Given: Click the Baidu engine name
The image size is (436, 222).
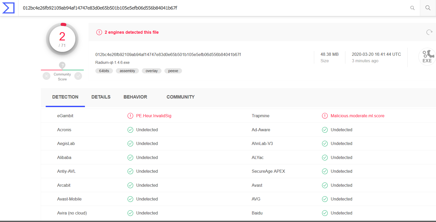Looking at the screenshot, I should click(x=257, y=213).
